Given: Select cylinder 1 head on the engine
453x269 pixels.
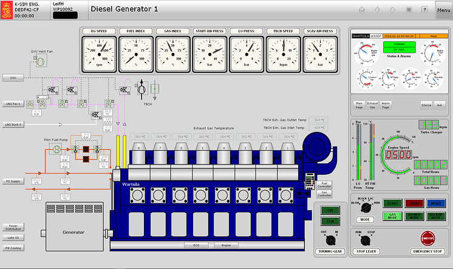Looking at the screenshot, I should click(287, 154).
